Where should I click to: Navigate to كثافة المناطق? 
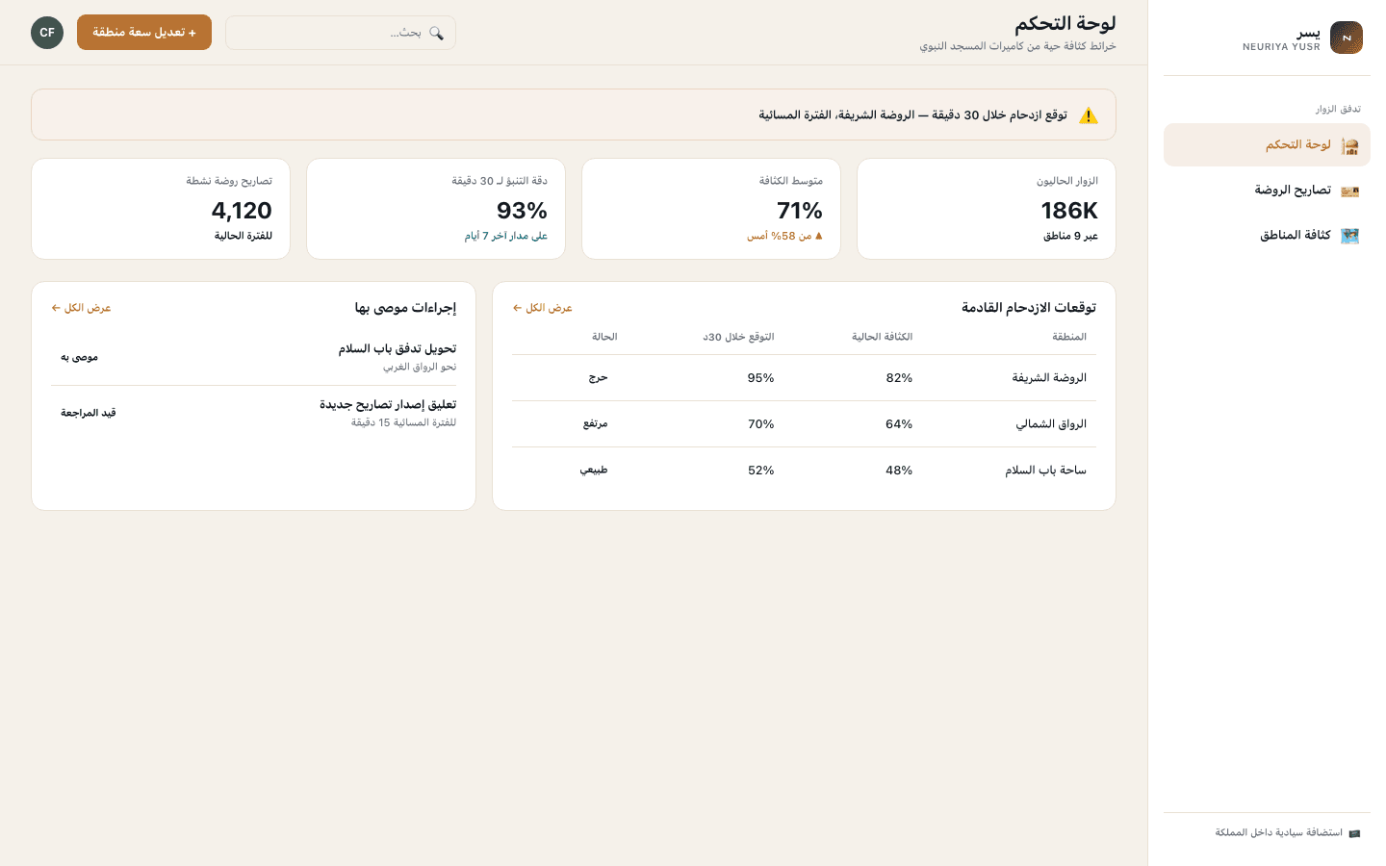(1267, 235)
